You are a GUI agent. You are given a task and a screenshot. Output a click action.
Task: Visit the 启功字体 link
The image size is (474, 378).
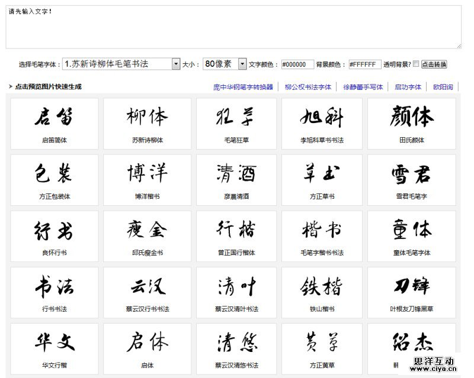[x=408, y=87]
